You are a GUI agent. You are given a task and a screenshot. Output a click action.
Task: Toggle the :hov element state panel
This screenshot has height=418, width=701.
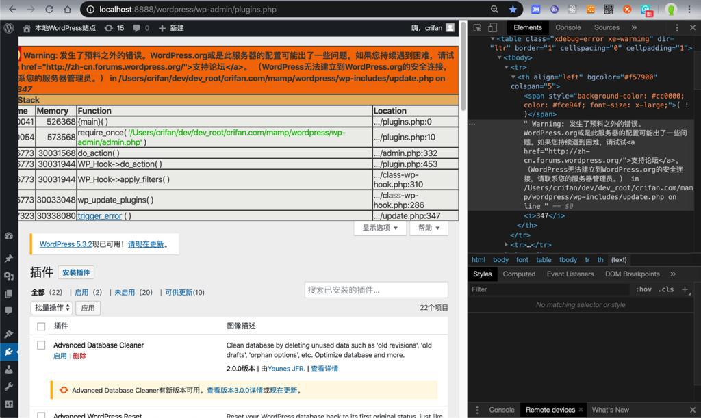[x=643, y=289]
